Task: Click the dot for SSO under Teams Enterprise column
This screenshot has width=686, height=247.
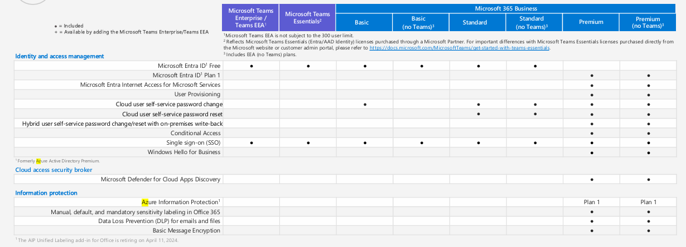Action: coord(251,142)
